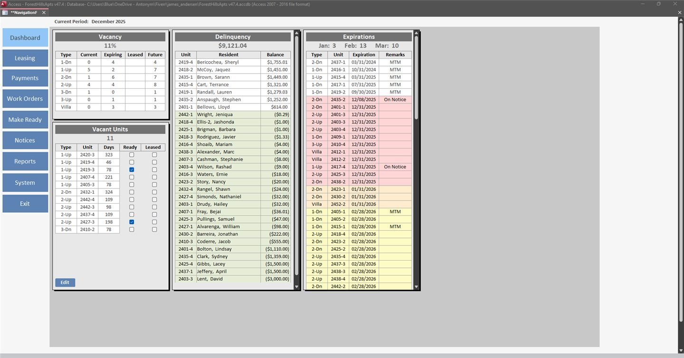Click MTM remark for unit 2405-1
The width and height of the screenshot is (684, 358).
[395, 212]
